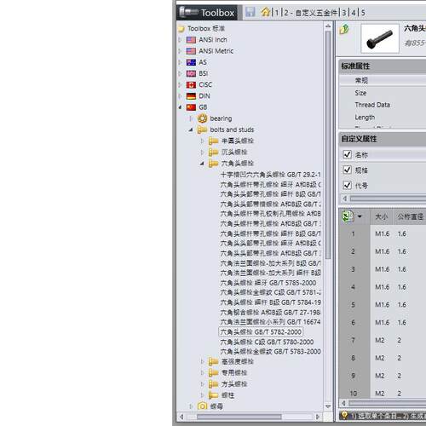Click the 公称直径 column header
This screenshot has width=426, height=426.
tap(410, 217)
